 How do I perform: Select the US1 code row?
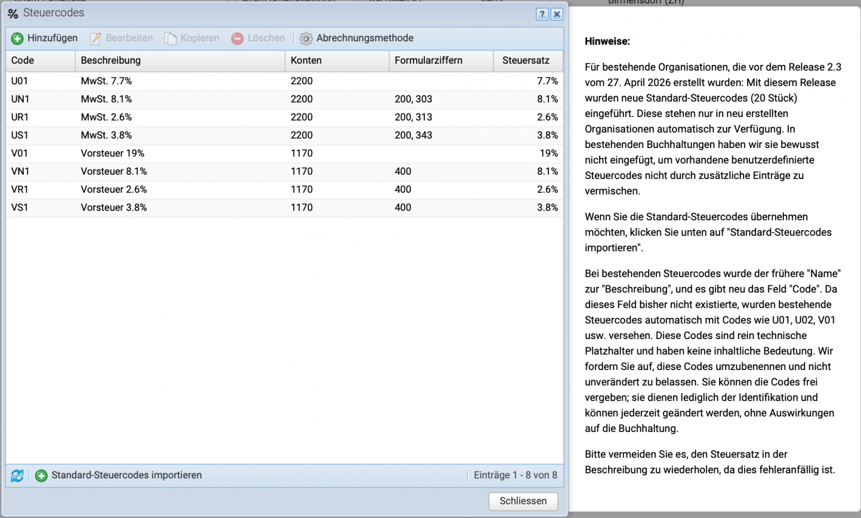[x=284, y=135]
